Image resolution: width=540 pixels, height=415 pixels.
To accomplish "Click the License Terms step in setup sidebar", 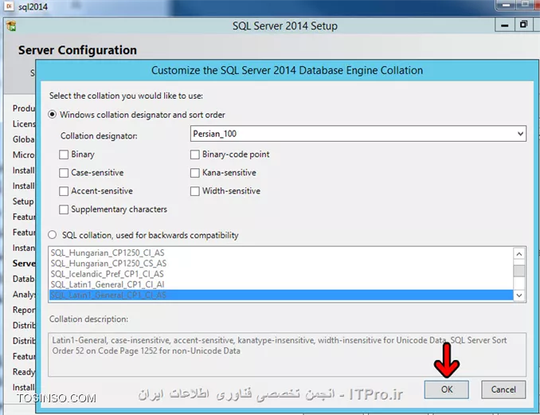I will pos(23,124).
